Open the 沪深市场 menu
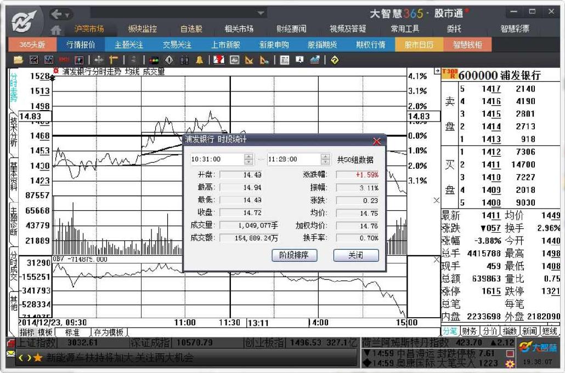 pos(89,29)
